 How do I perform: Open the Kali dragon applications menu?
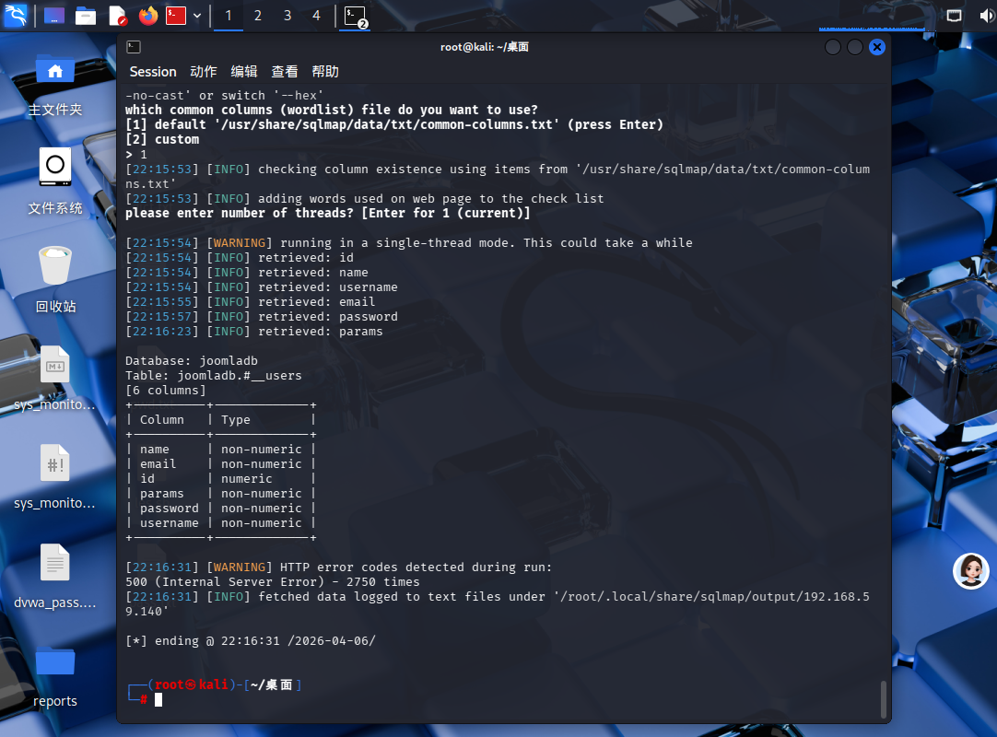coord(16,15)
